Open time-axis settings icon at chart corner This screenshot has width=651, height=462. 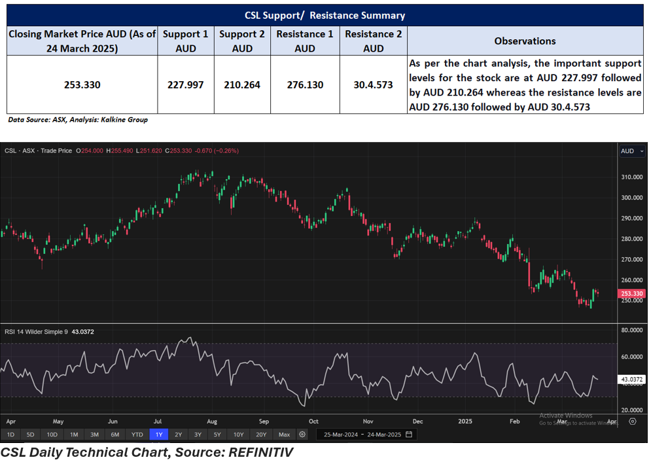pos(632,421)
